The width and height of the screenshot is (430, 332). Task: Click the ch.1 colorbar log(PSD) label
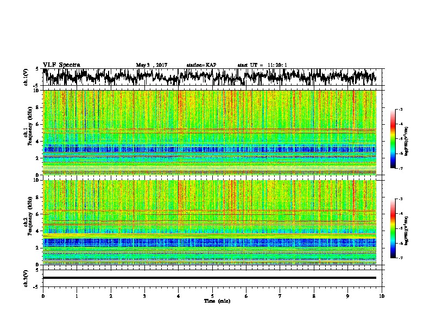tap(407, 142)
